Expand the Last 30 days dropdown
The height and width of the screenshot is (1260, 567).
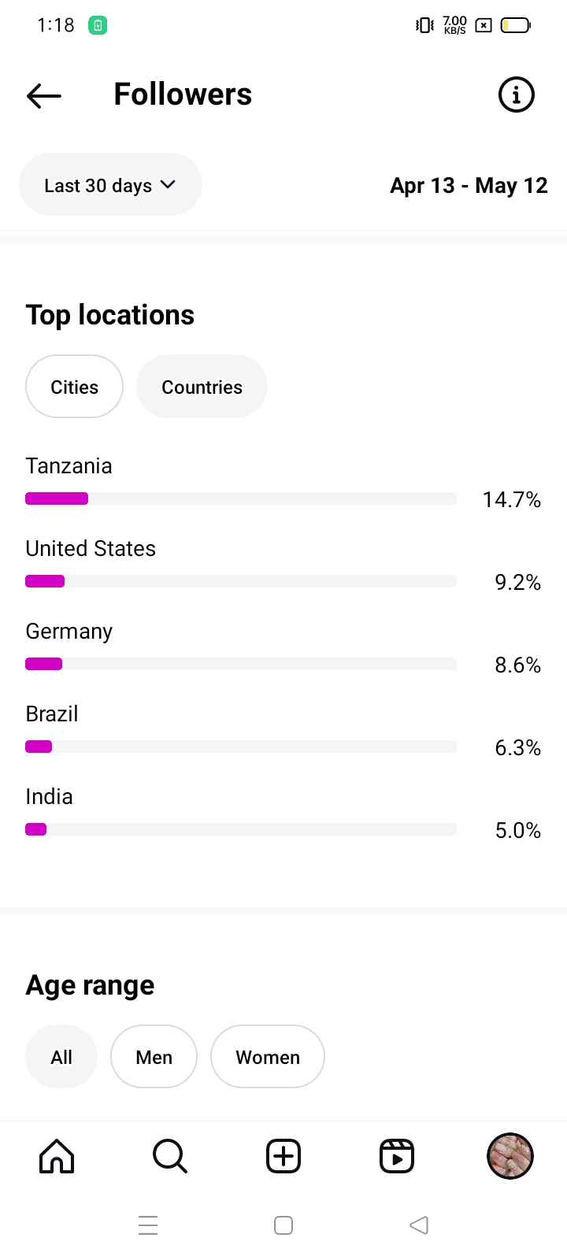pos(110,185)
